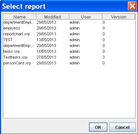Click version 3 cell of Testtasks.xrp
This screenshot has width=138, height=134.
(x=103, y=57)
